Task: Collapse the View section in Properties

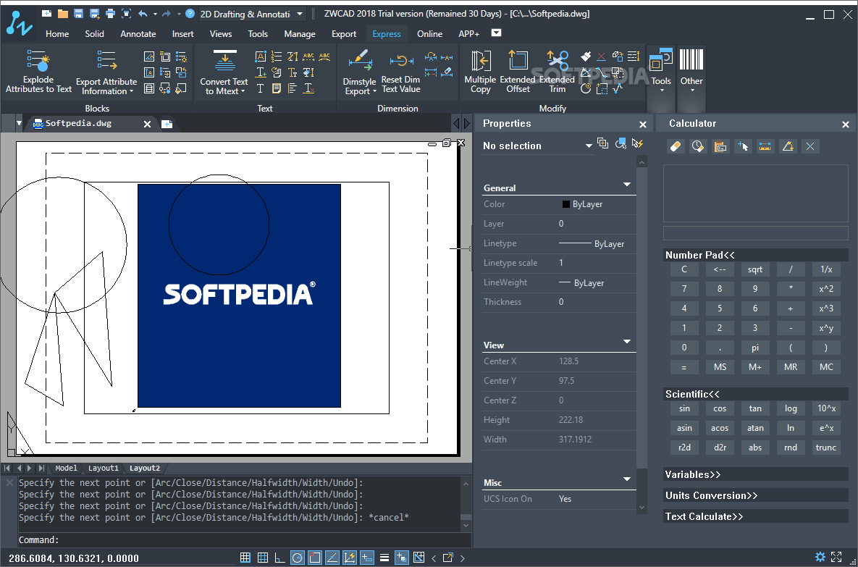Action: tap(627, 342)
